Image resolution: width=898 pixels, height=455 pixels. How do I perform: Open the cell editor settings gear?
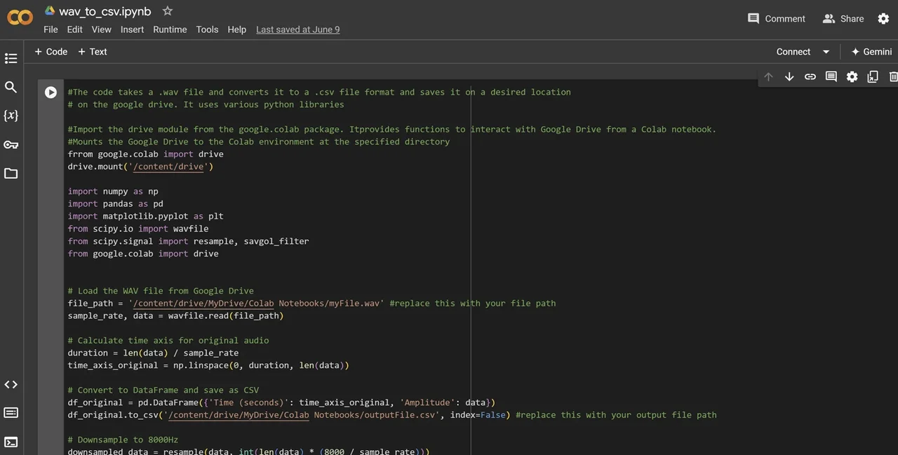(x=852, y=76)
